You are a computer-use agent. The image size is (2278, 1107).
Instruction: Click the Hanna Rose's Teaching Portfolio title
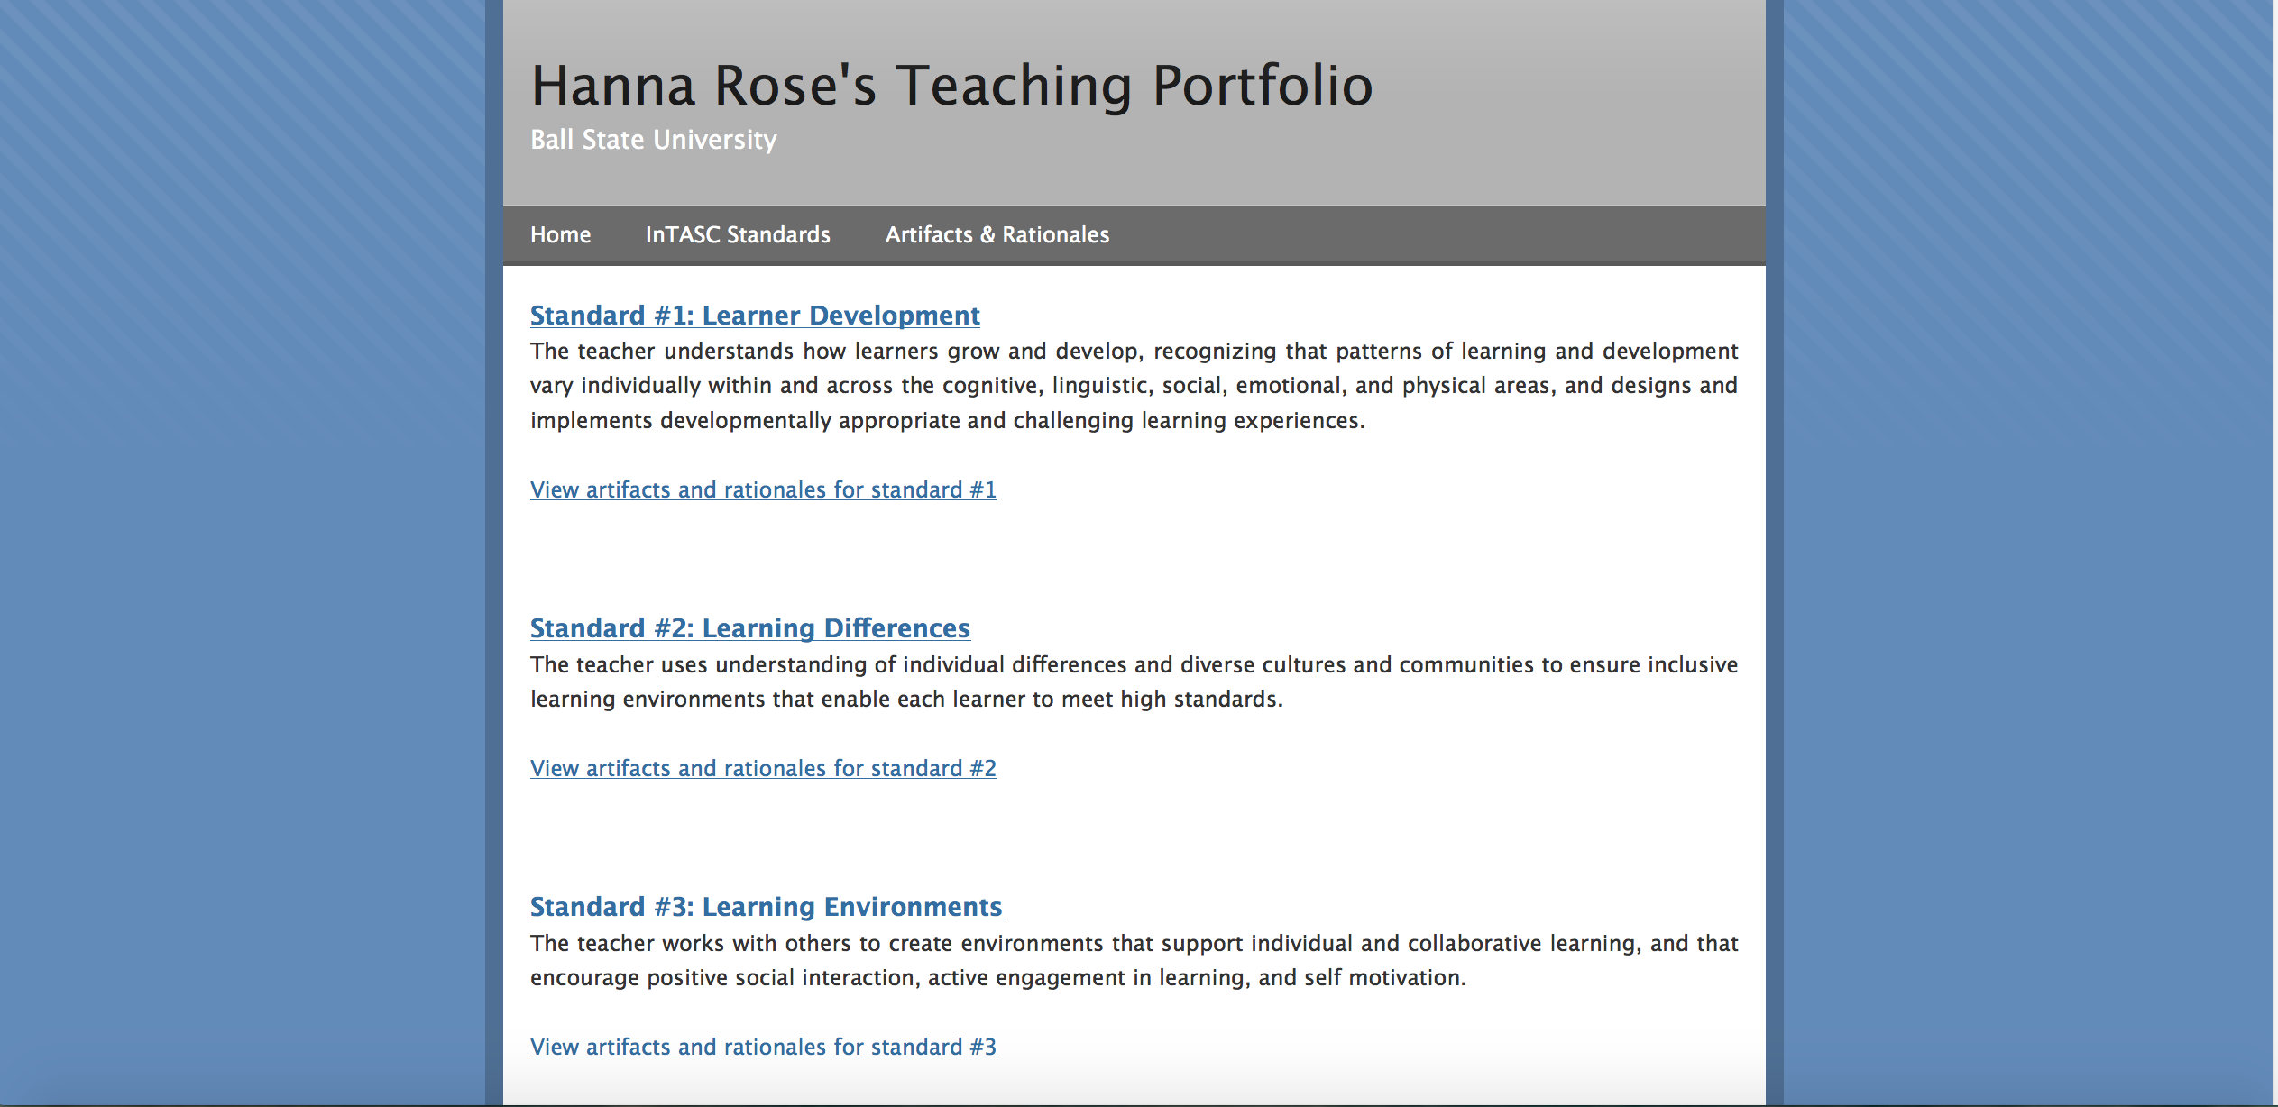click(951, 87)
